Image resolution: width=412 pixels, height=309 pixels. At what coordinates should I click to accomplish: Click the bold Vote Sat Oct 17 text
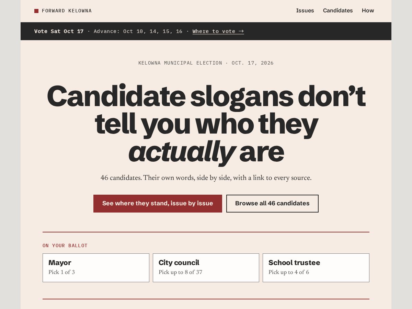(x=59, y=31)
